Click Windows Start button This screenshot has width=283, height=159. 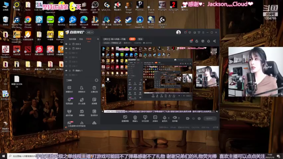point(4,156)
